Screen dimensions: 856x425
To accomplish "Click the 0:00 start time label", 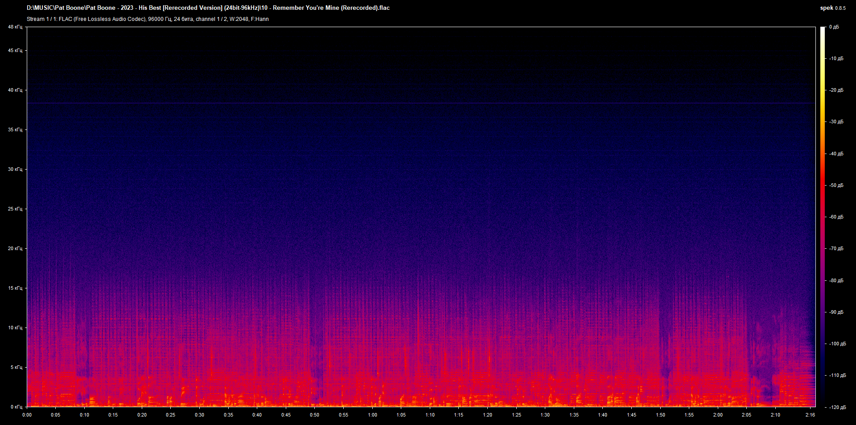I will coord(27,415).
